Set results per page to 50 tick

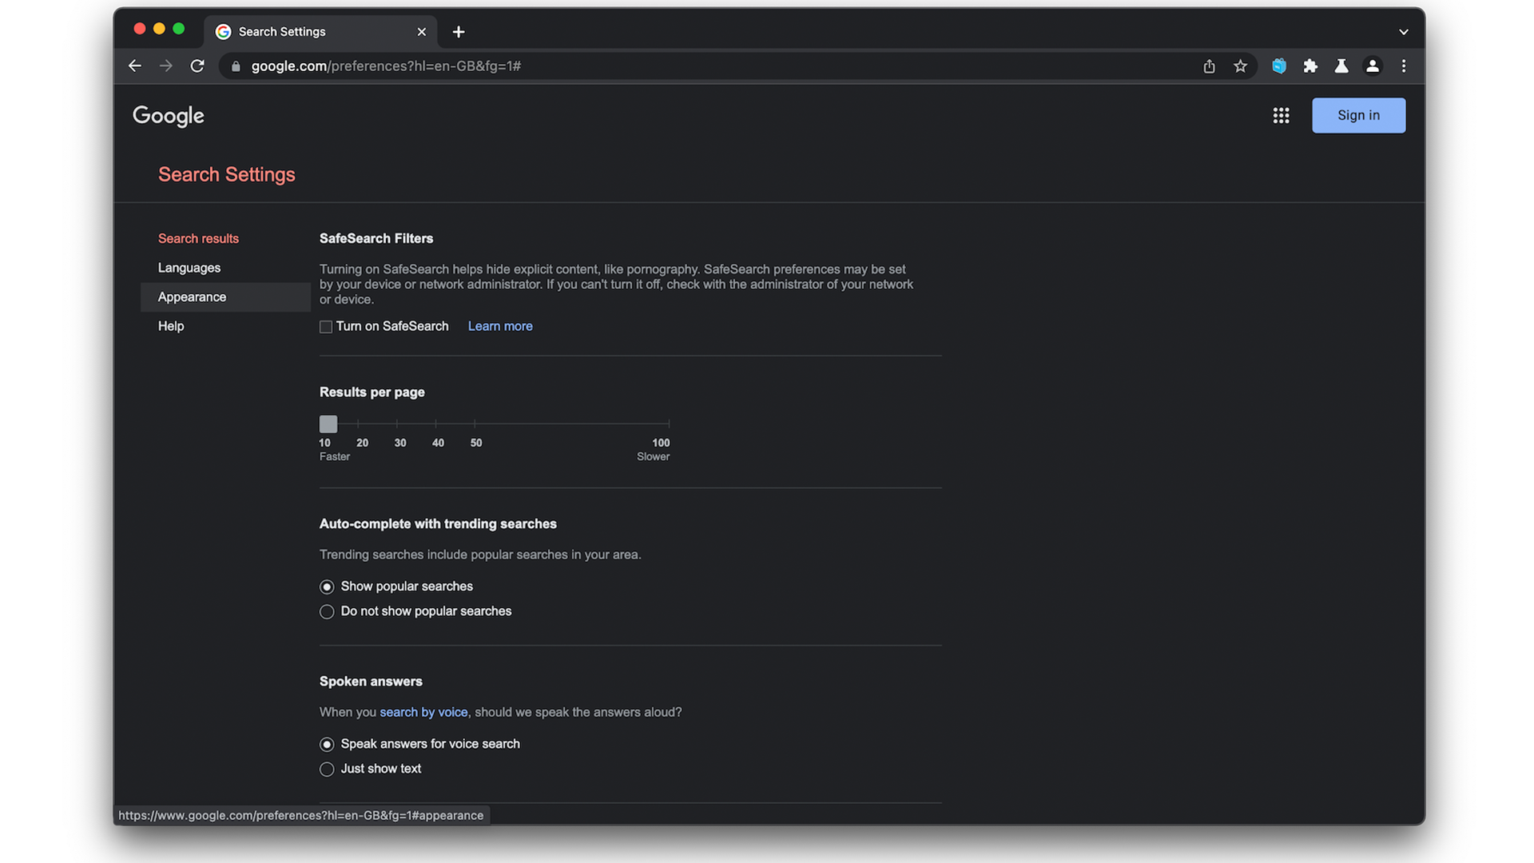[x=475, y=424]
